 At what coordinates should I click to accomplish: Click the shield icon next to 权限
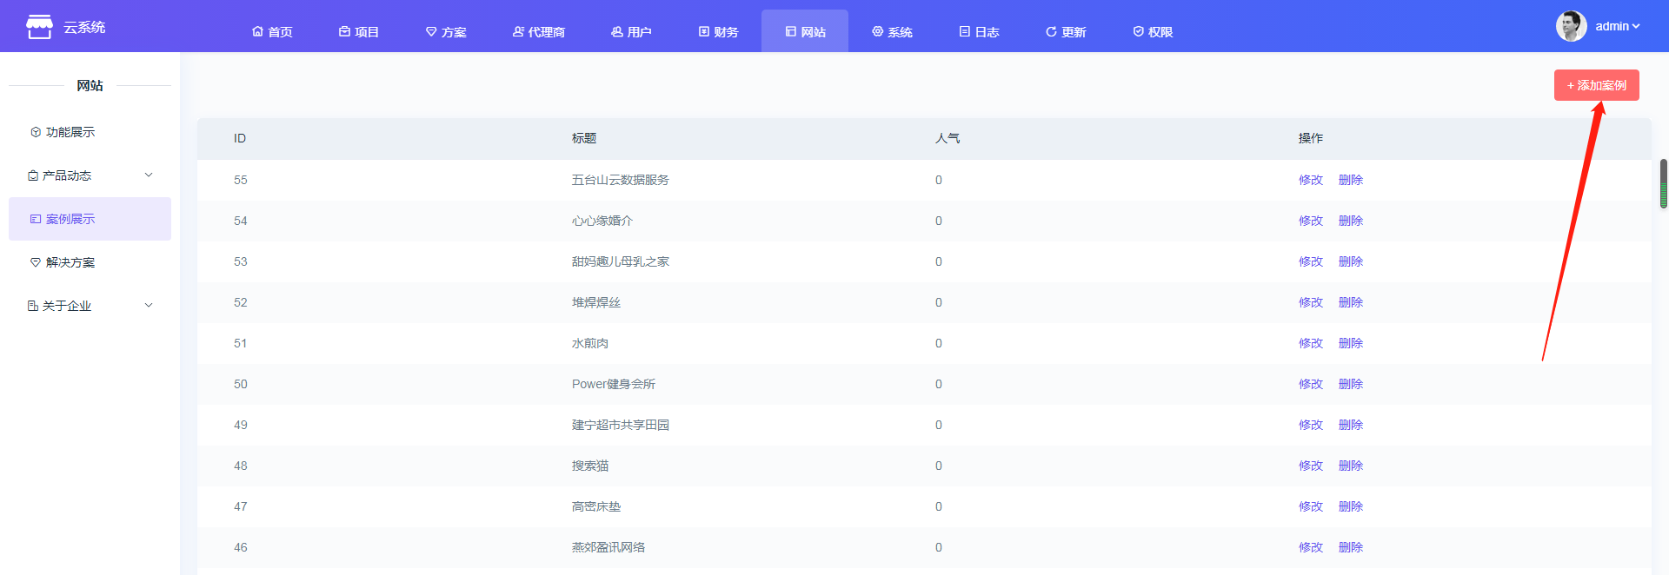(x=1139, y=31)
